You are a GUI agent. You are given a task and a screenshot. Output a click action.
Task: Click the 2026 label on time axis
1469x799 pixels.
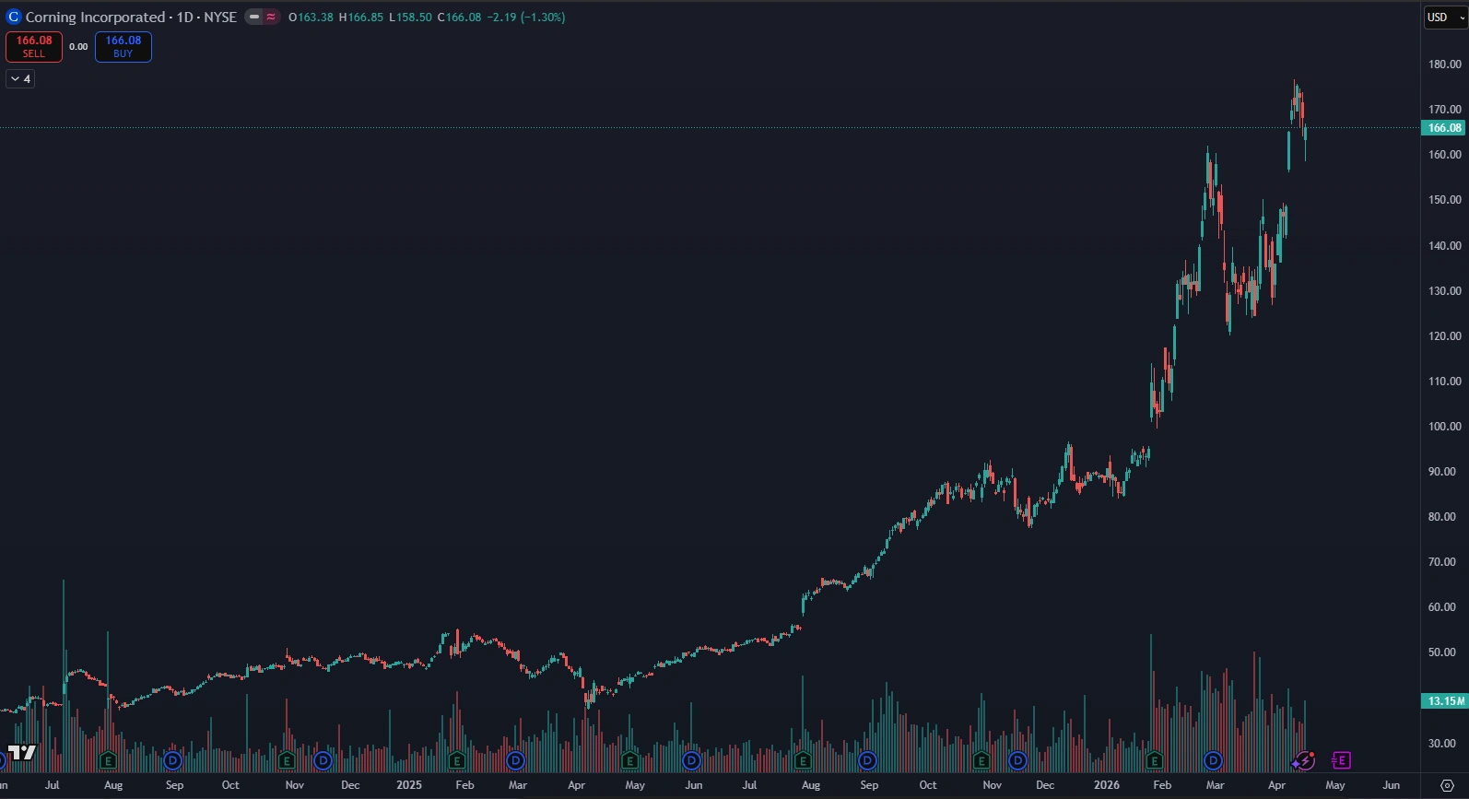tap(1106, 785)
